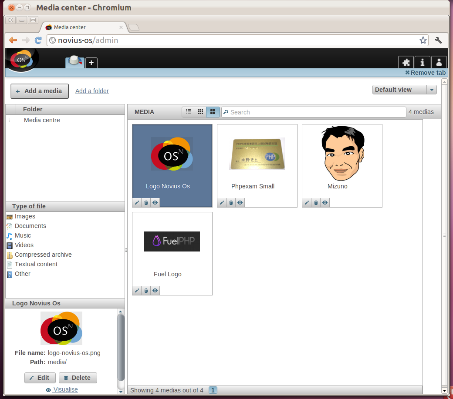Click pencil edit icon on Fuel Logo
Screen dimensions: 453x399
[x=137, y=291]
